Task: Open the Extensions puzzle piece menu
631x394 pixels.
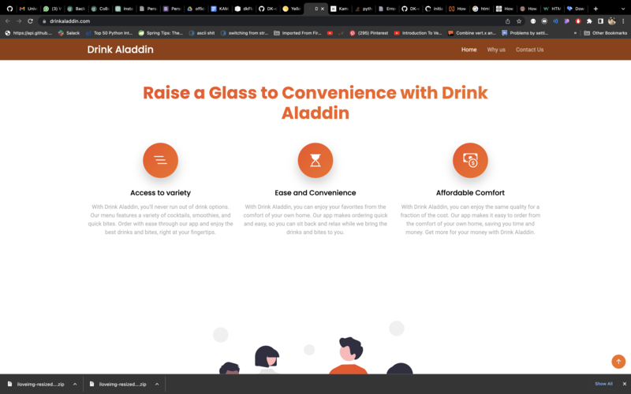Action: [x=589, y=21]
